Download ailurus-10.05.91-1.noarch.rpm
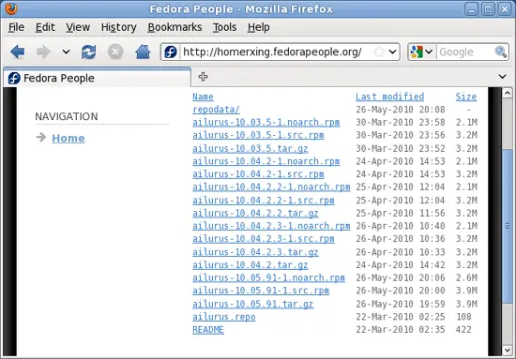This screenshot has width=516, height=359. tap(268, 277)
